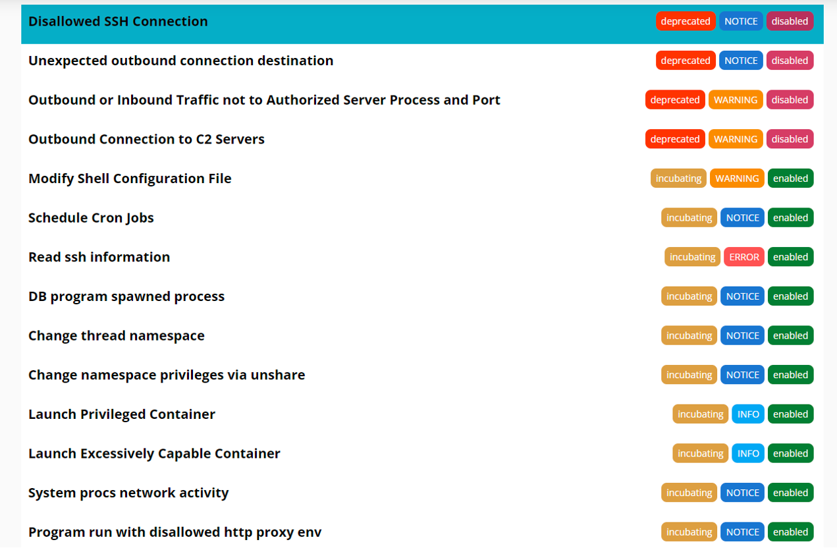Click WARNING badge on Modify Shell Configuration File
The image size is (837, 548).
coord(736,178)
